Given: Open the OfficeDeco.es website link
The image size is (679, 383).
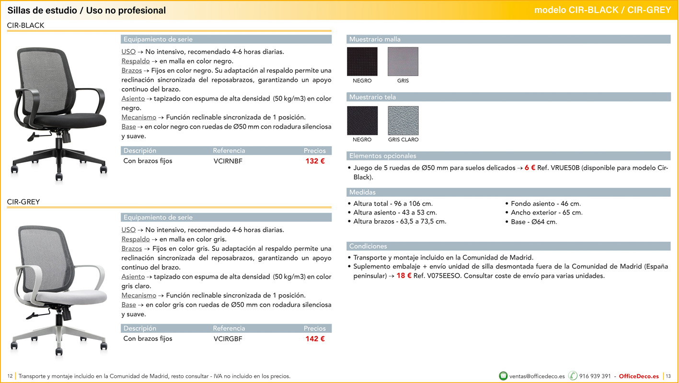Looking at the screenshot, I should (x=639, y=376).
